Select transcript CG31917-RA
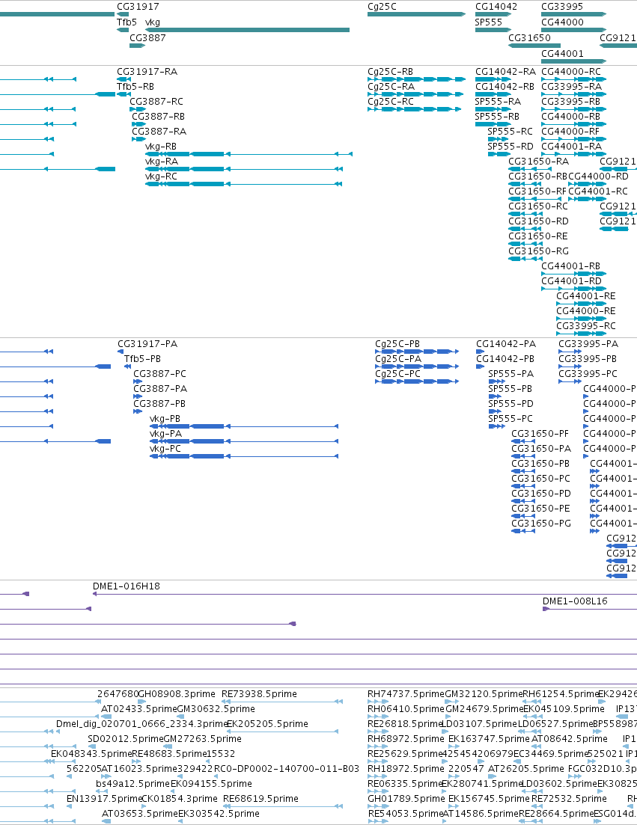The image size is (637, 825). [147, 72]
